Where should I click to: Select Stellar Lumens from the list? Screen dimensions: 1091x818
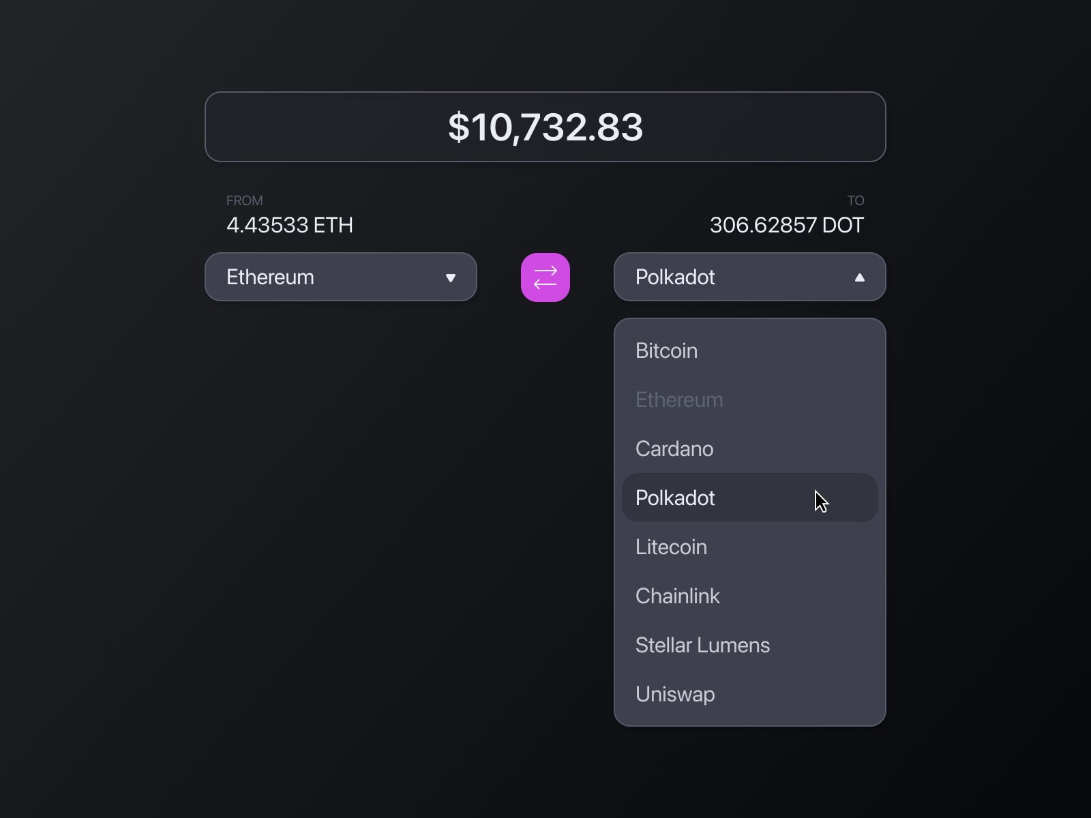702,645
